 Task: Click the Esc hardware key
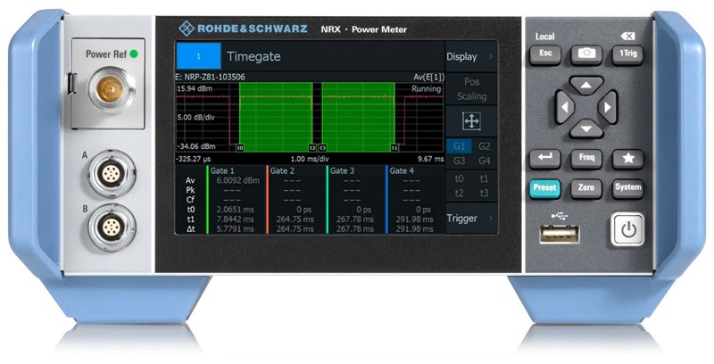[545, 54]
